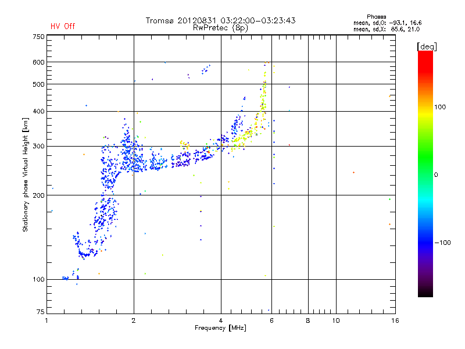Click the black bottom of the colorbar
The height and width of the screenshot is (349, 465).
point(425,293)
